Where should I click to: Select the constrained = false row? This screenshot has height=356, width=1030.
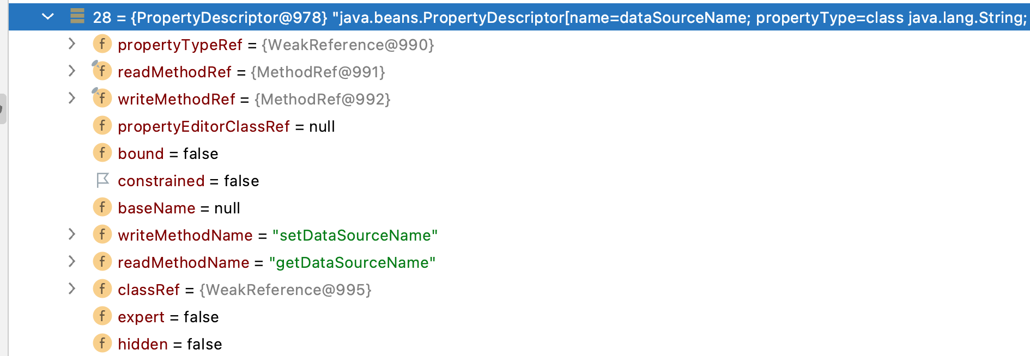click(188, 181)
